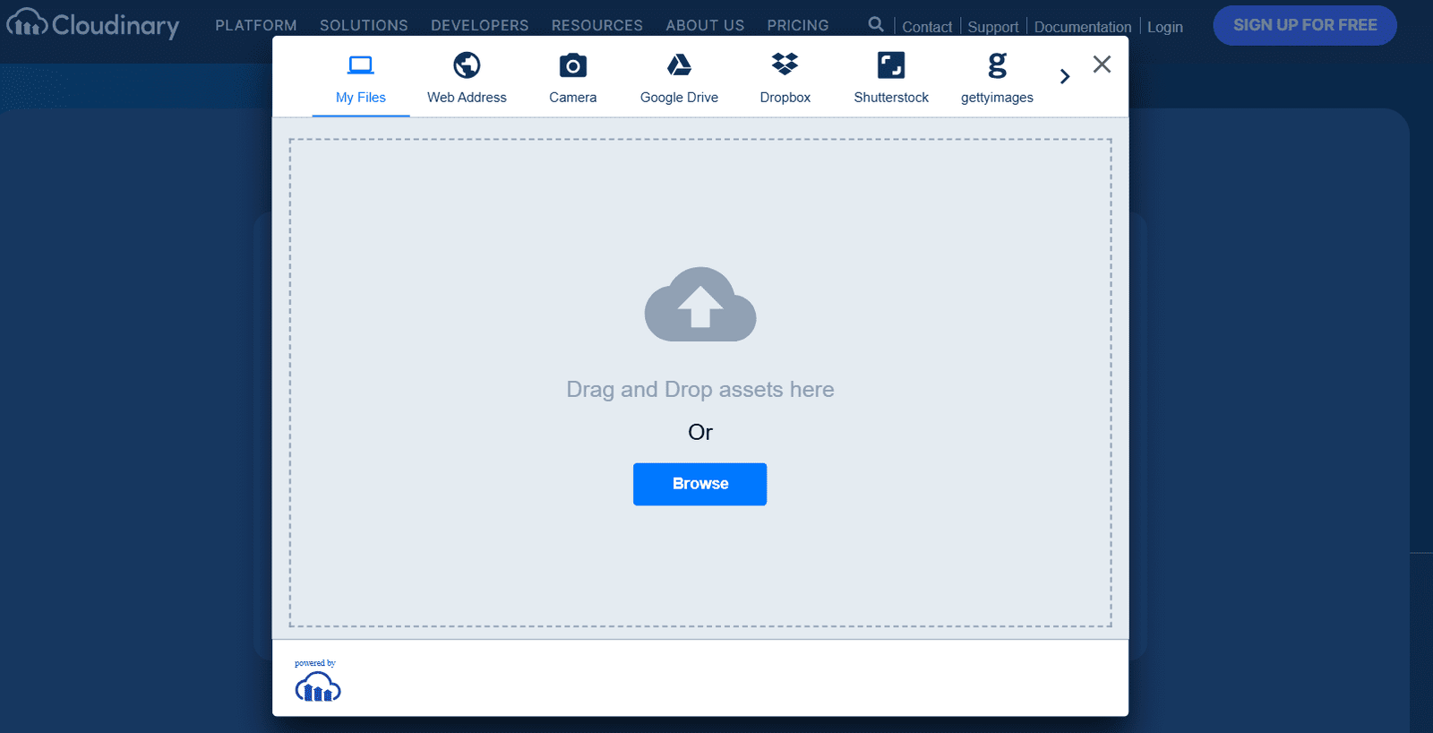Click SIGN UP FOR FREE button
Viewport: 1433px width, 733px height.
1305,25
